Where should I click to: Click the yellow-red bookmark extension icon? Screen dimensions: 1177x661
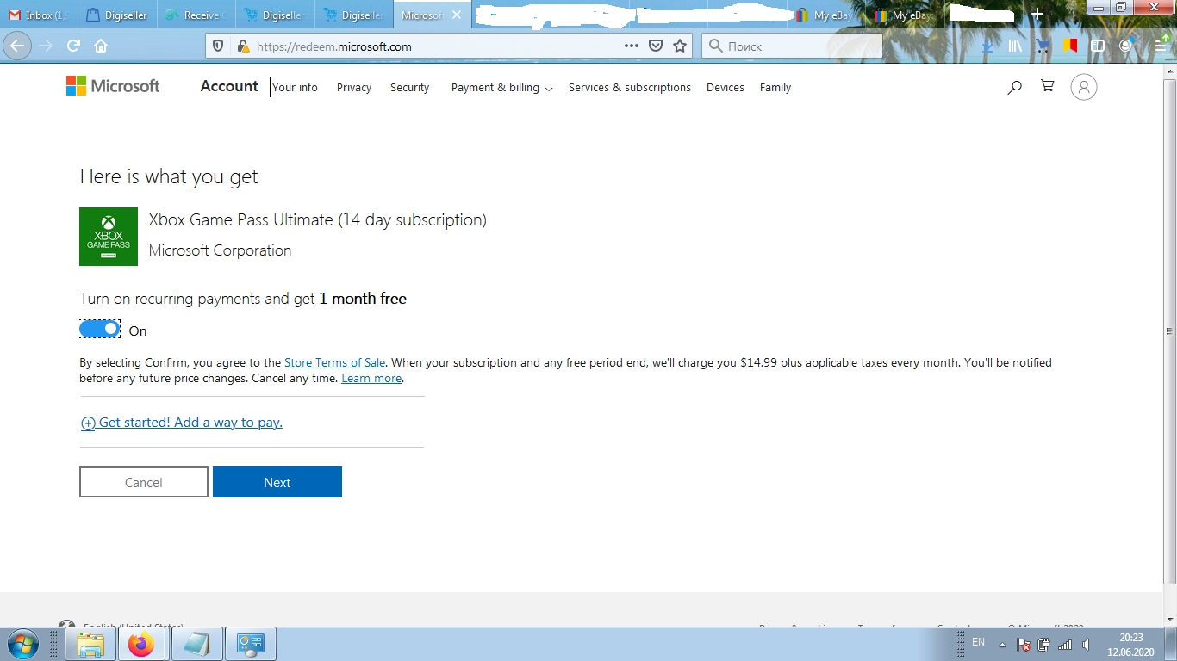1069,46
